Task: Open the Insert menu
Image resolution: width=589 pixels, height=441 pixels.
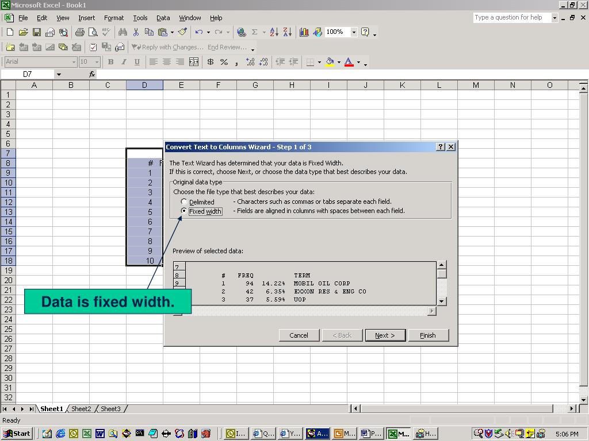Action: tap(86, 18)
